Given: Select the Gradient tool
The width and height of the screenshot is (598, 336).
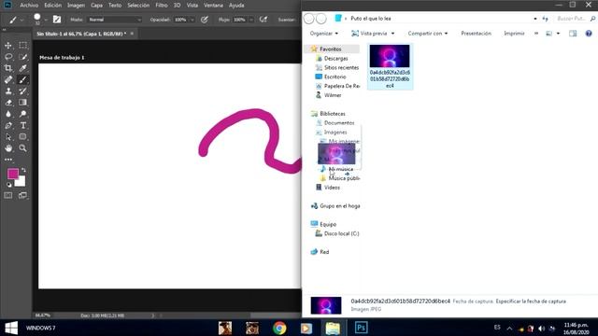Looking at the screenshot, I should click(22, 103).
